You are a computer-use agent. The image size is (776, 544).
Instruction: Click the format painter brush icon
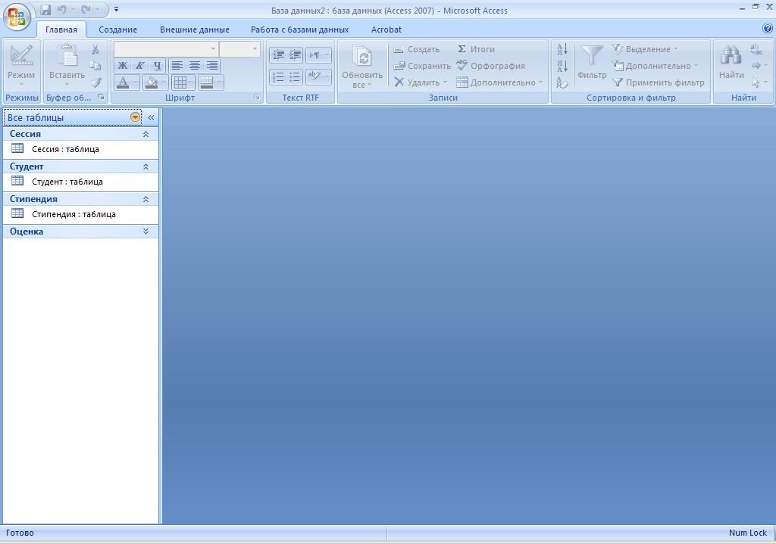coord(96,82)
